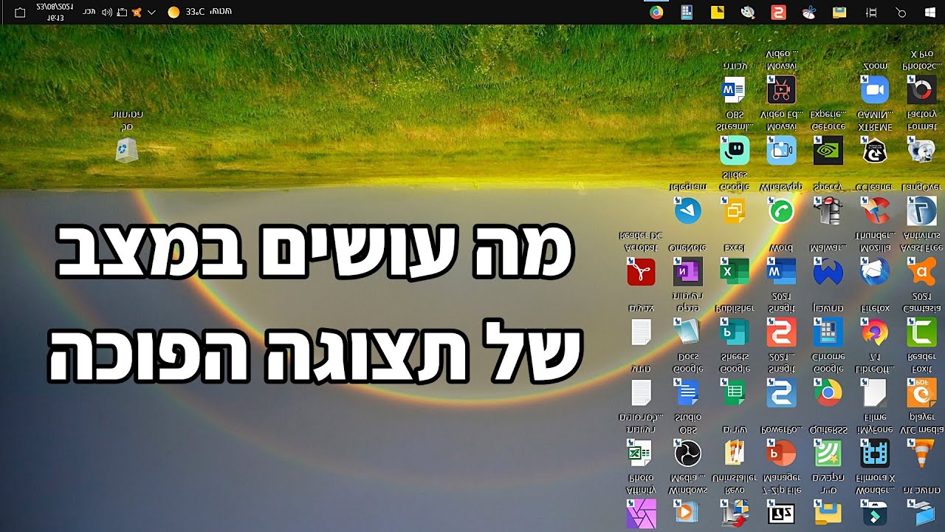Viewport: 945px width, 532px height.
Task: Select the red Snagit 2021 desktop icon
Action: [781, 332]
